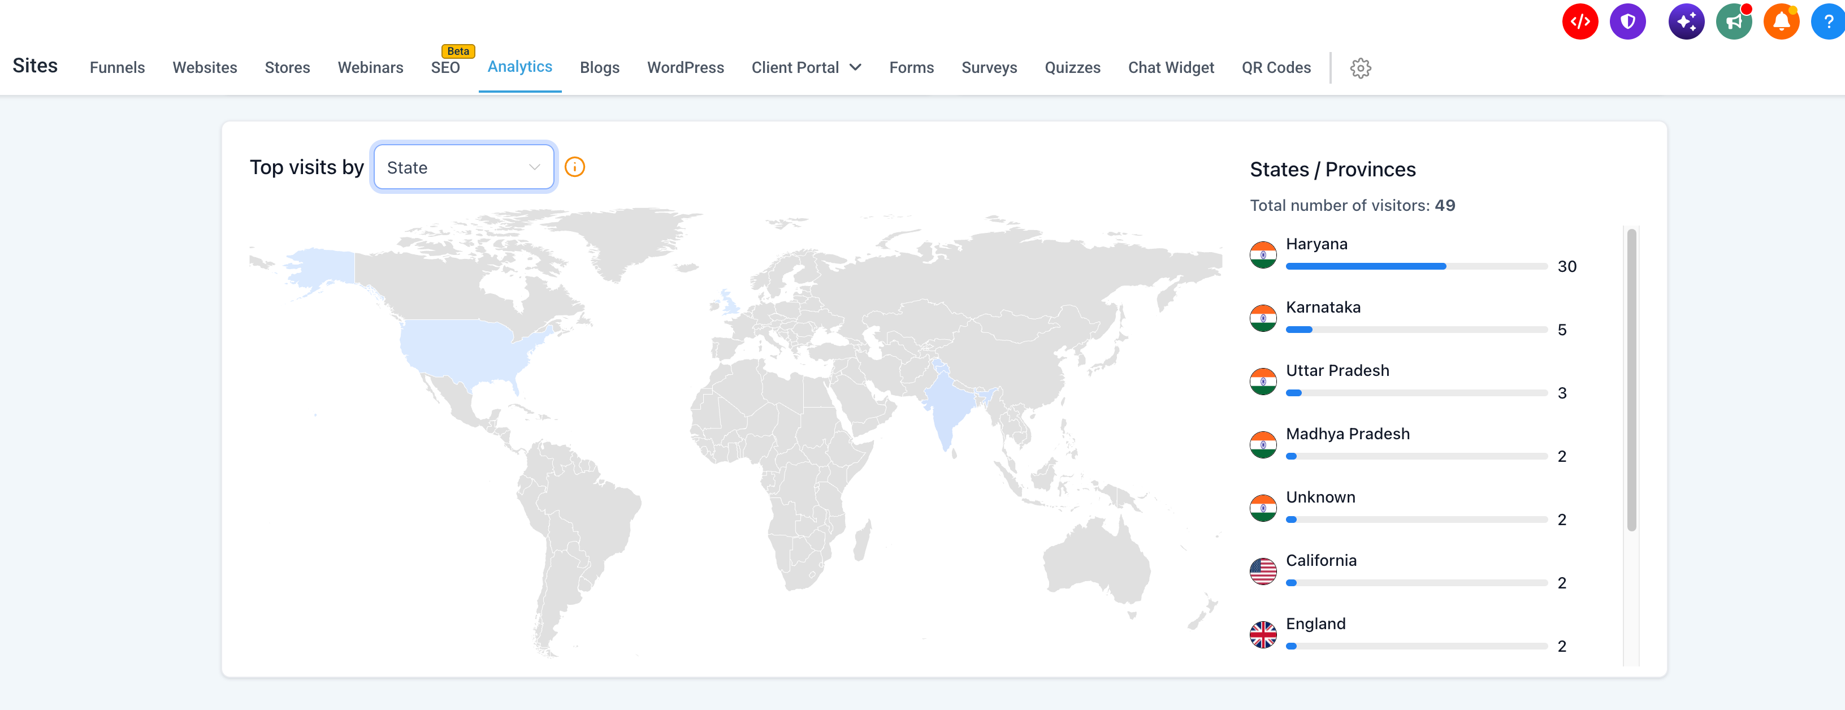The height and width of the screenshot is (710, 1845).
Task: Click the India flag beside Karnataka
Action: tap(1263, 318)
